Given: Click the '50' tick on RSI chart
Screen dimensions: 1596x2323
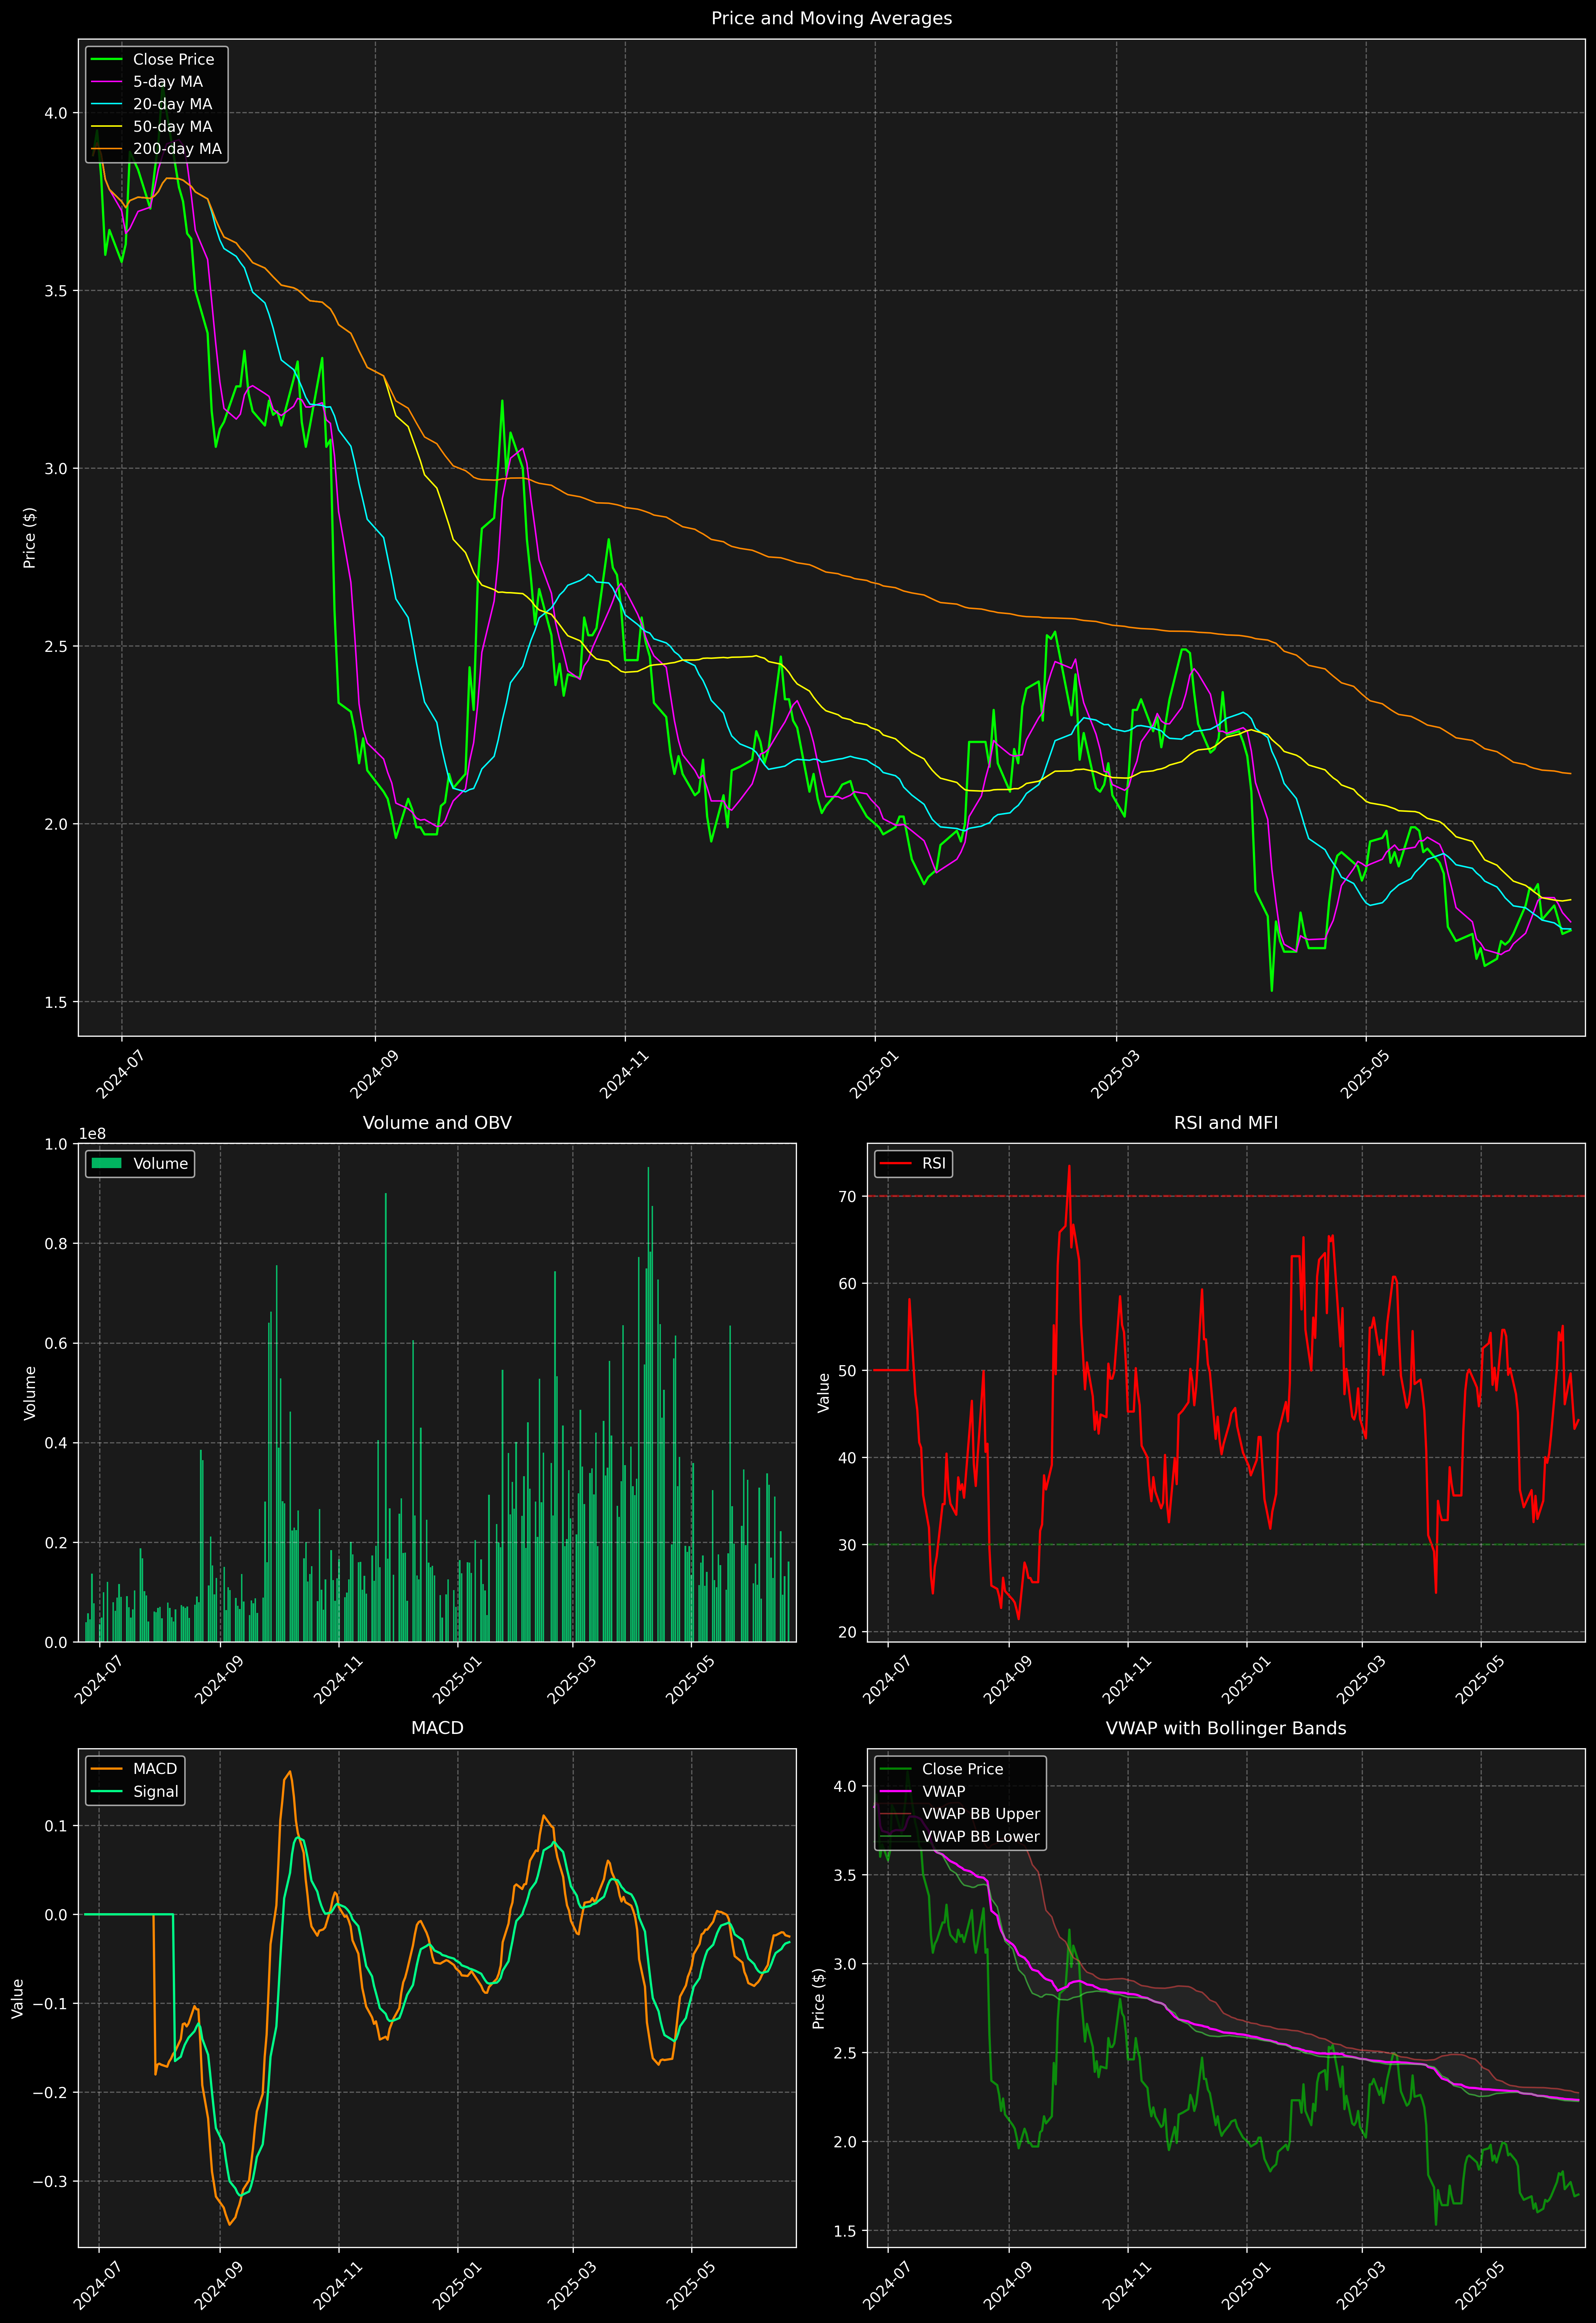Looking at the screenshot, I should click(x=848, y=1371).
